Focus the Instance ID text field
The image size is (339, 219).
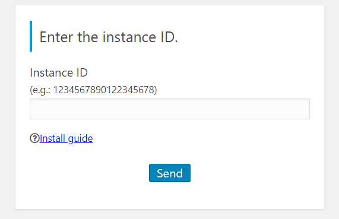coord(170,109)
